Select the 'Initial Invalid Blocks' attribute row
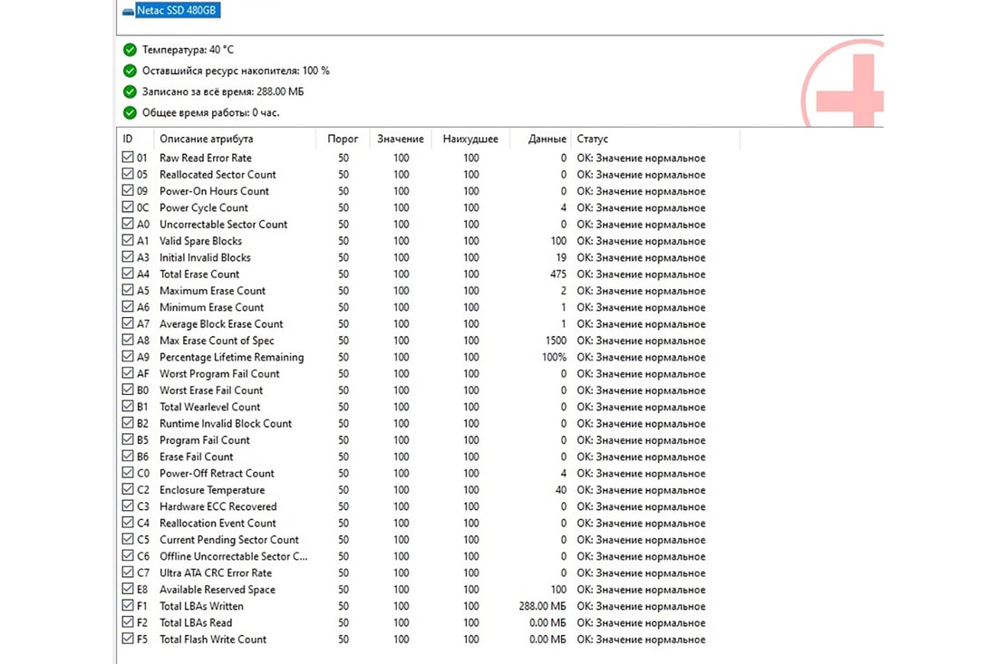Viewport: 997px width, 664px height. [414, 257]
